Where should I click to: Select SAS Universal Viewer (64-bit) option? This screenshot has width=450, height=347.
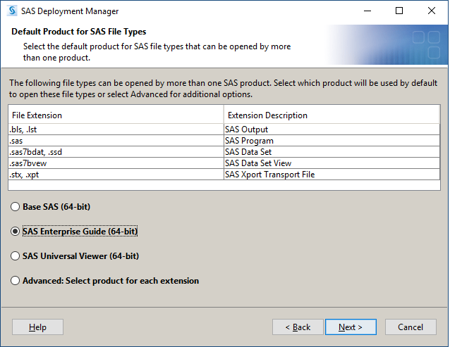(x=16, y=256)
